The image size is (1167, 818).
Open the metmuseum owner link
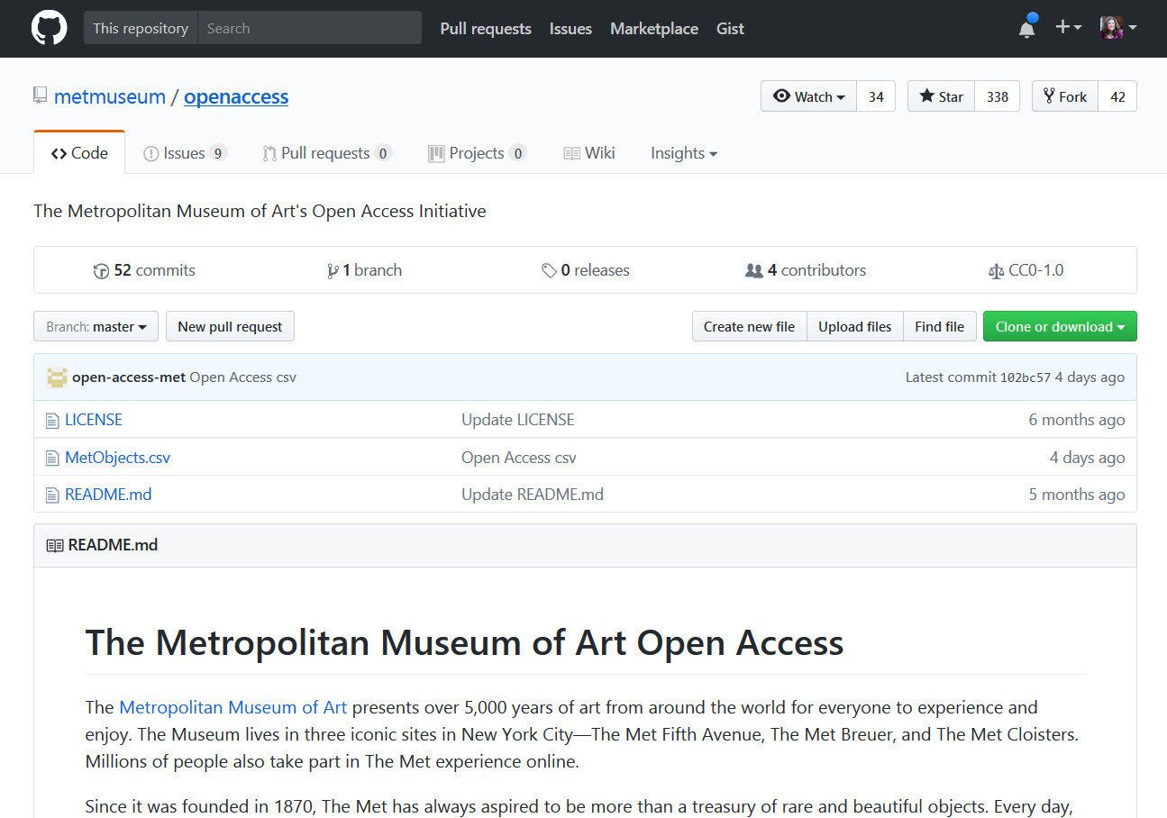pyautogui.click(x=110, y=96)
